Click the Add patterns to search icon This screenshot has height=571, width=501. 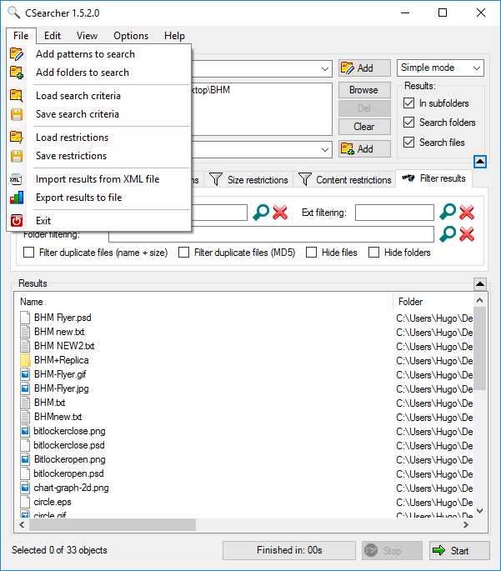[x=17, y=54]
